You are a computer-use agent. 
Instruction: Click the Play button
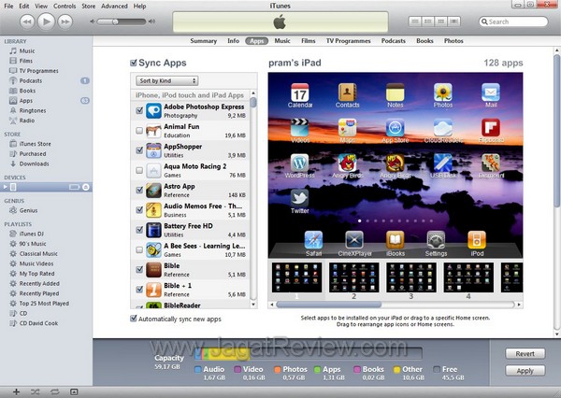click(46, 21)
